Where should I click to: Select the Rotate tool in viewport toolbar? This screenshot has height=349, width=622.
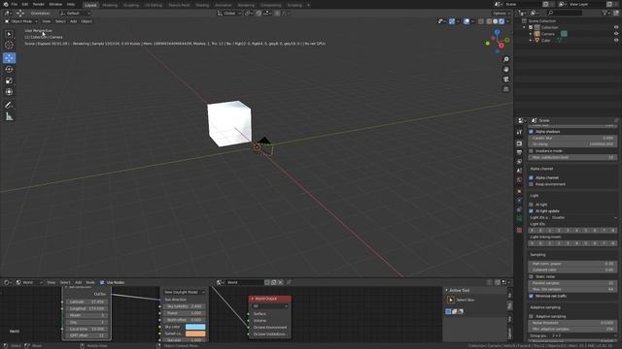tap(9, 69)
